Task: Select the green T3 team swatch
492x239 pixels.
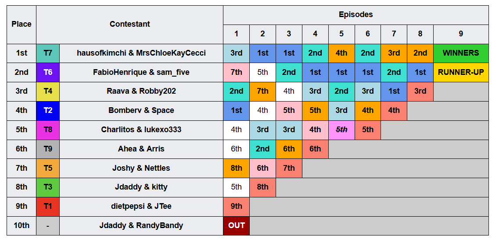Action: (x=48, y=187)
